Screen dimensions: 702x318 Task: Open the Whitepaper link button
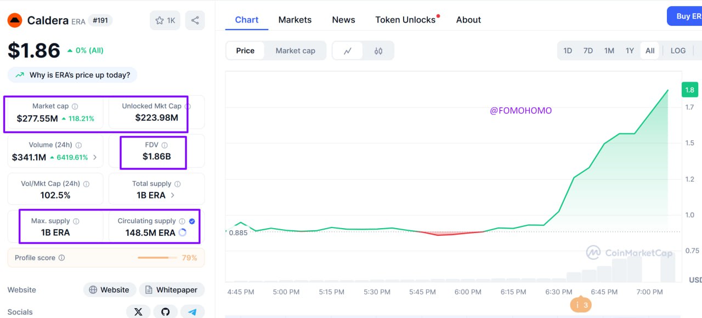coord(172,290)
